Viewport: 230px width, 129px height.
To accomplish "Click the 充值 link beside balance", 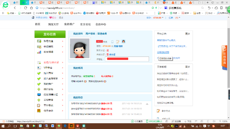I will pos(116,46).
